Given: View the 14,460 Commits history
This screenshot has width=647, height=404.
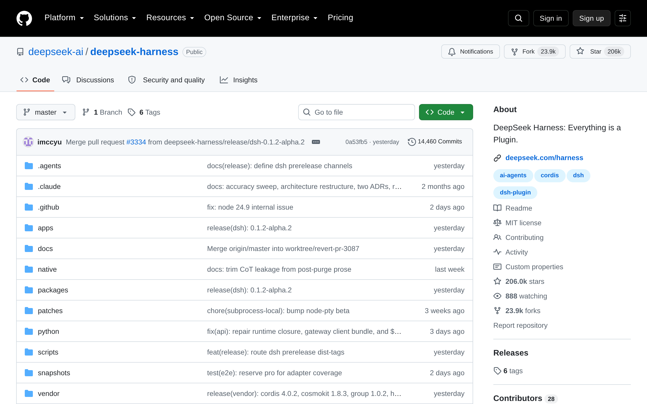Looking at the screenshot, I should (x=435, y=142).
